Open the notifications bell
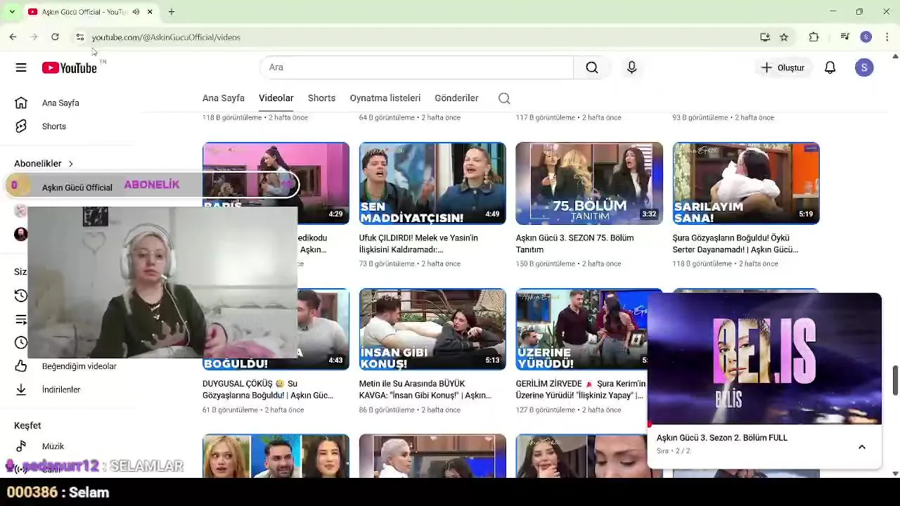This screenshot has height=506, width=900. click(x=830, y=67)
